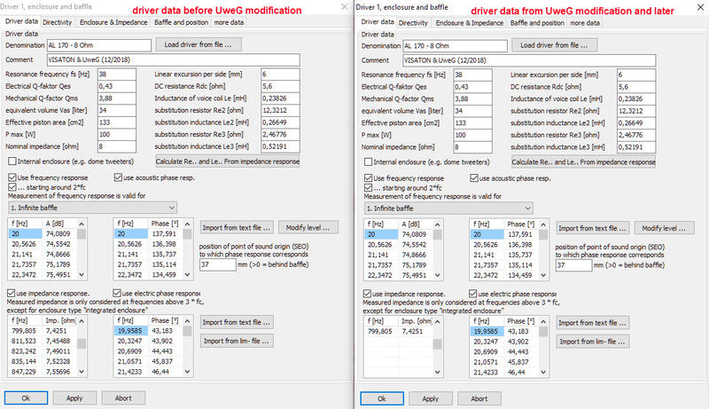Click 'Calculate Re.. and Le..' button in right dialog
Screen dimensions: 709x409
point(584,162)
